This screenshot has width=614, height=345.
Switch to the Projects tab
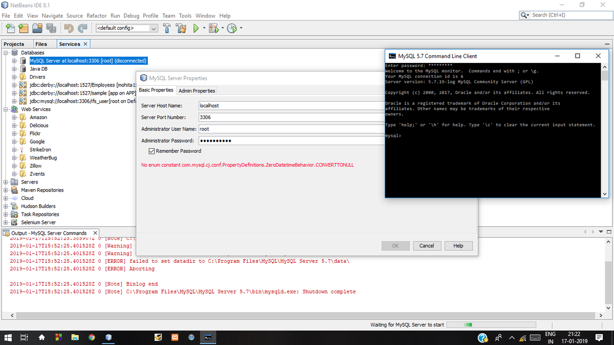tap(14, 44)
